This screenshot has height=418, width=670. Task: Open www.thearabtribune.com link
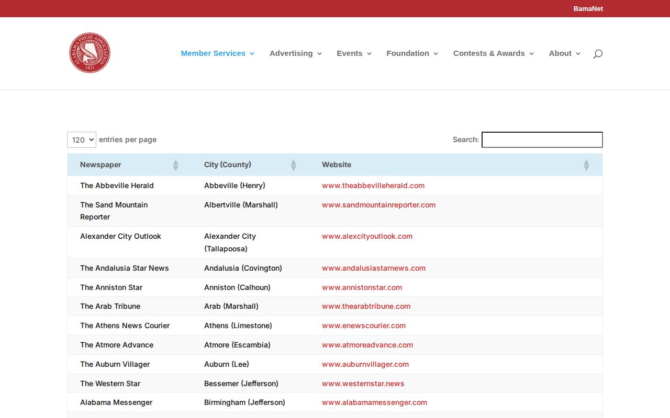tap(366, 306)
